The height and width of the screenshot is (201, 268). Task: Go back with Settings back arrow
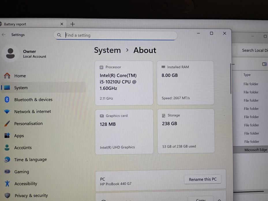(3, 35)
